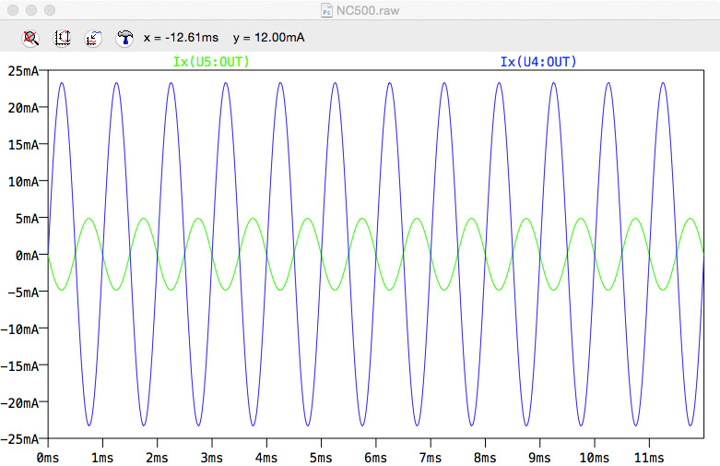Click the pick visible traces icon
Screen dimensions: 720x466
(93, 38)
